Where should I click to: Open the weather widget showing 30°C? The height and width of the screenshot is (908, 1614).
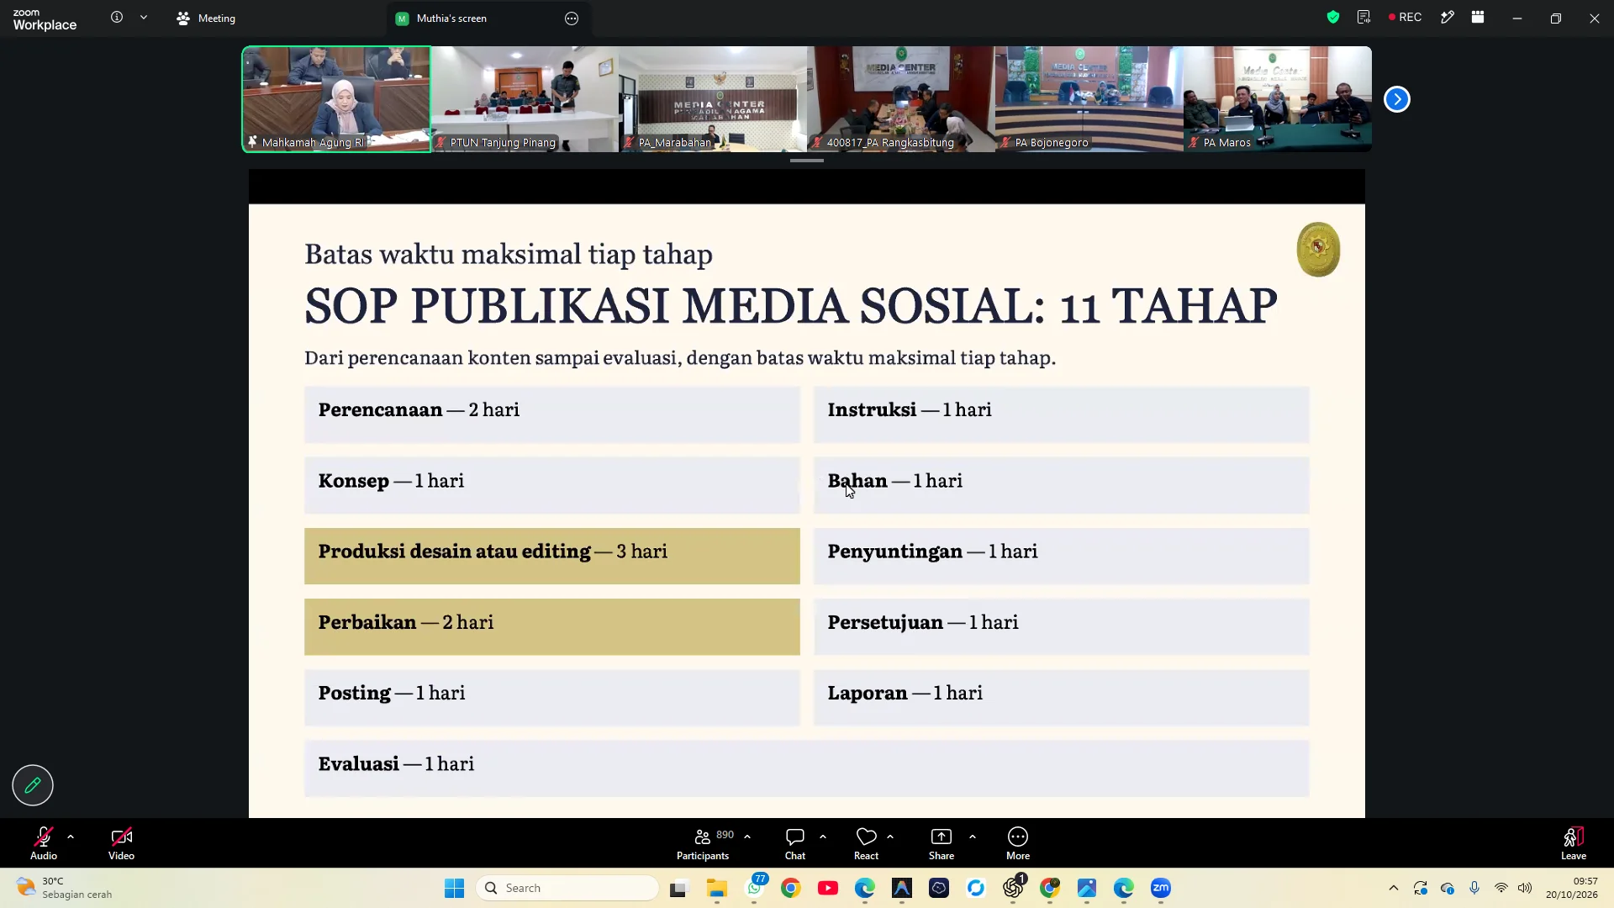tap(65, 888)
